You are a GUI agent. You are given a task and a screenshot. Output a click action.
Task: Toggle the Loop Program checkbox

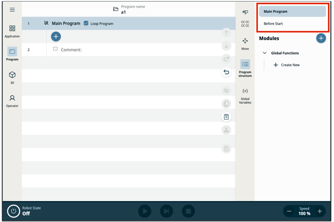point(86,23)
